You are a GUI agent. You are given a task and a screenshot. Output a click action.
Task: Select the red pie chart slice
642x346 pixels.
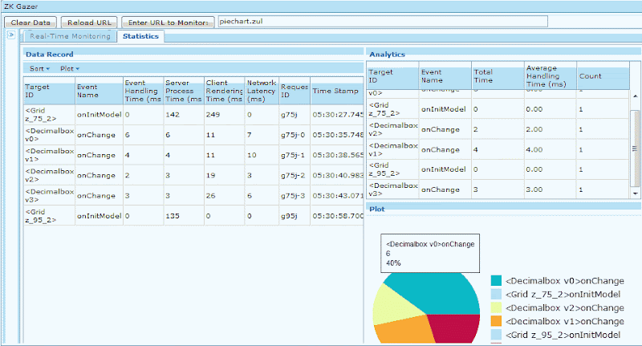454,328
